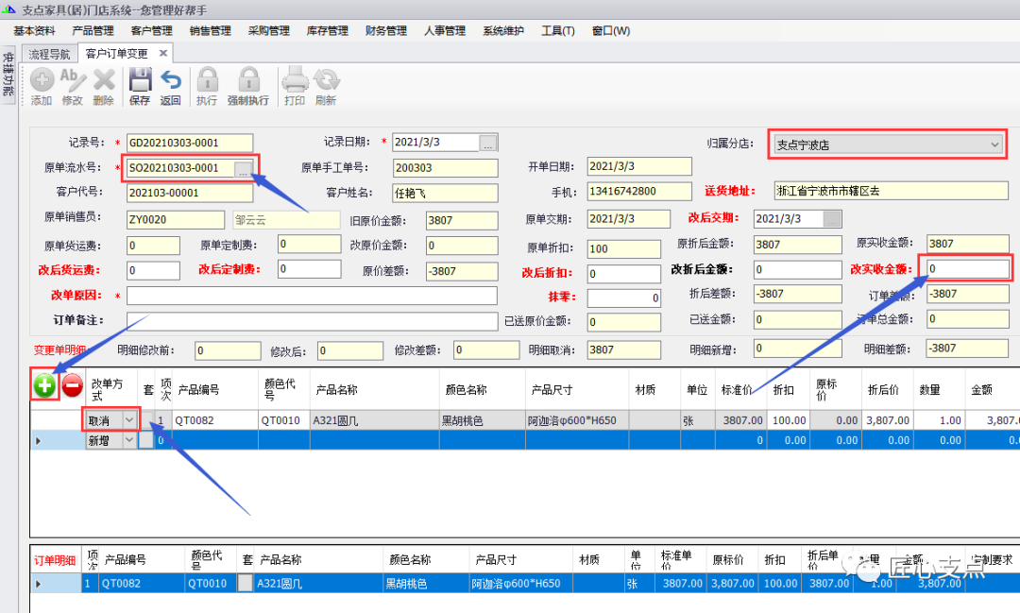Click the 明细取消 field showing 3807

(624, 349)
